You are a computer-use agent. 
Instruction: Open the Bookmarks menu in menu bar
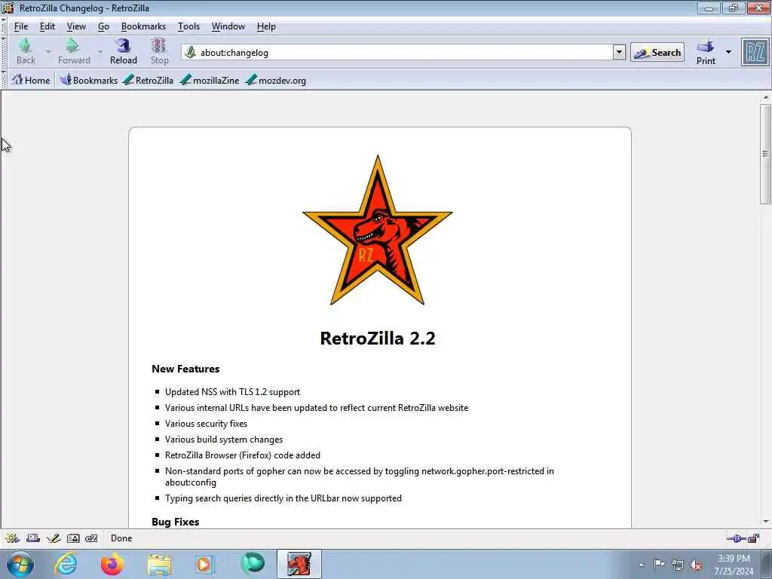click(143, 26)
